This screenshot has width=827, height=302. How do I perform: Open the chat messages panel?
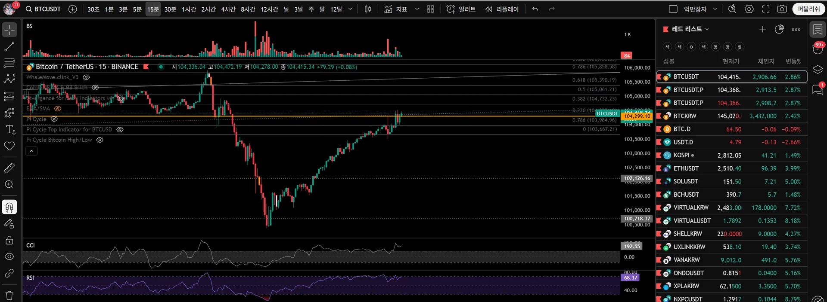818,89
